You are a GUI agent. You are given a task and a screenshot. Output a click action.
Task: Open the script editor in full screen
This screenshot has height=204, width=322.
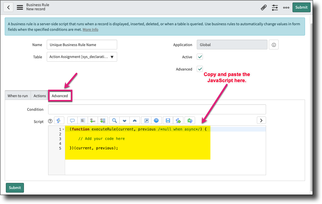coord(146,120)
